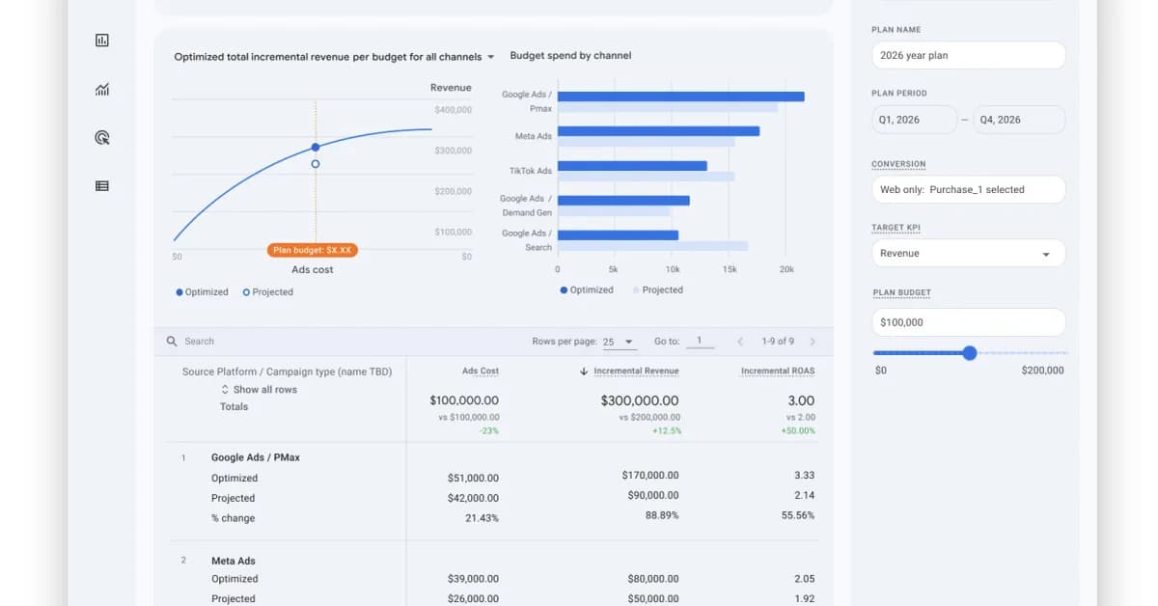
Task: Click the orange Plan budget label
Action: click(x=313, y=250)
